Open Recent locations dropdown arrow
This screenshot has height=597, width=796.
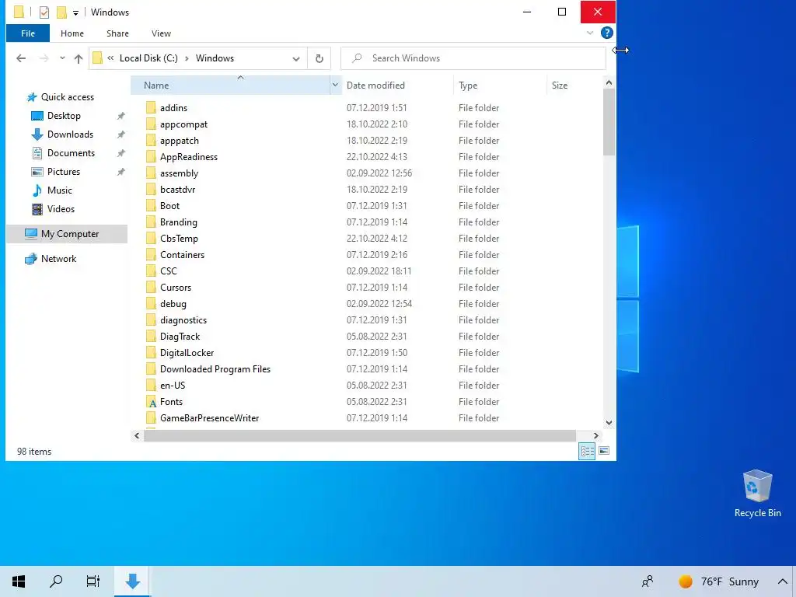pos(62,58)
